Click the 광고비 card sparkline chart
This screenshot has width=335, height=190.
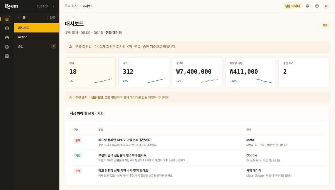[x=210, y=81]
